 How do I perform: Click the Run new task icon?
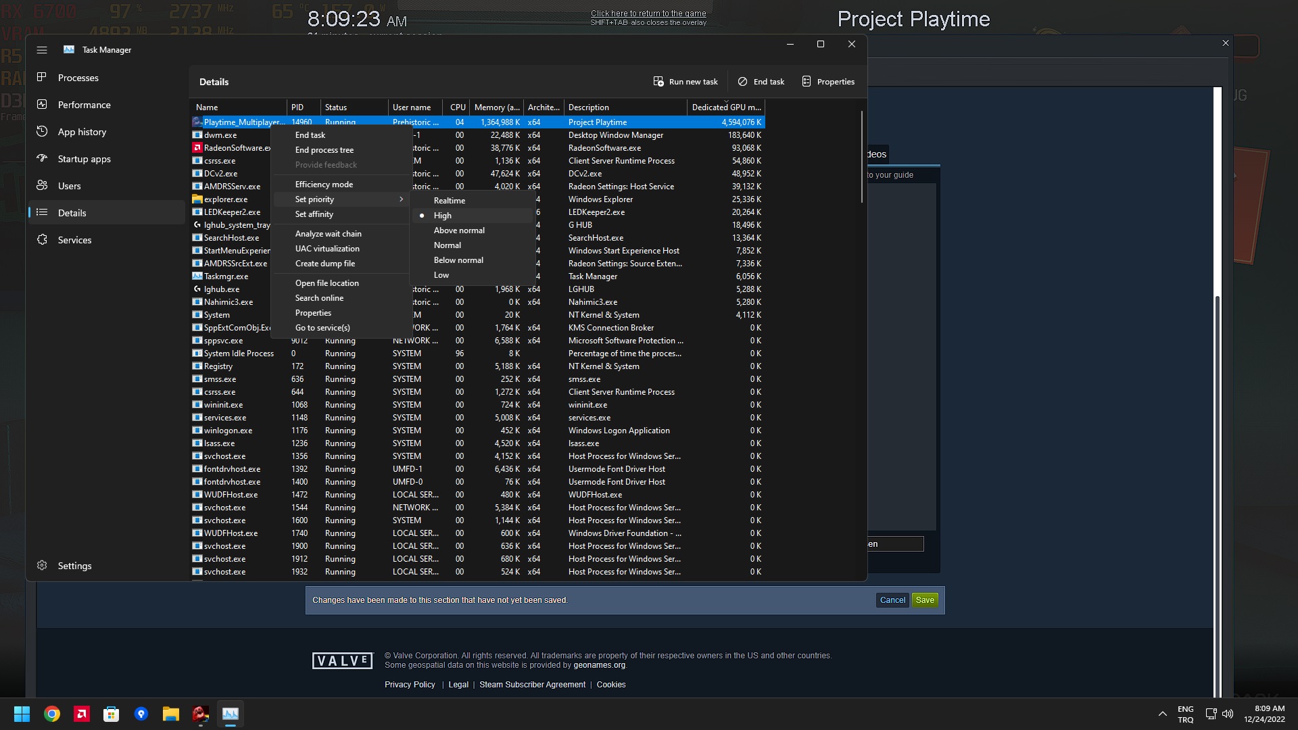pyautogui.click(x=658, y=81)
